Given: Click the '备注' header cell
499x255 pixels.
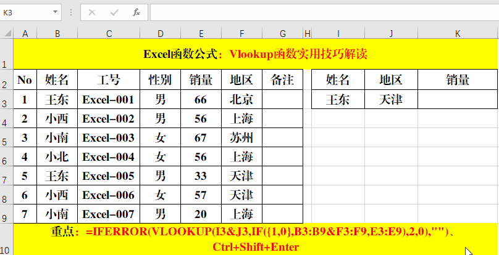Looking at the screenshot, I should point(283,79).
